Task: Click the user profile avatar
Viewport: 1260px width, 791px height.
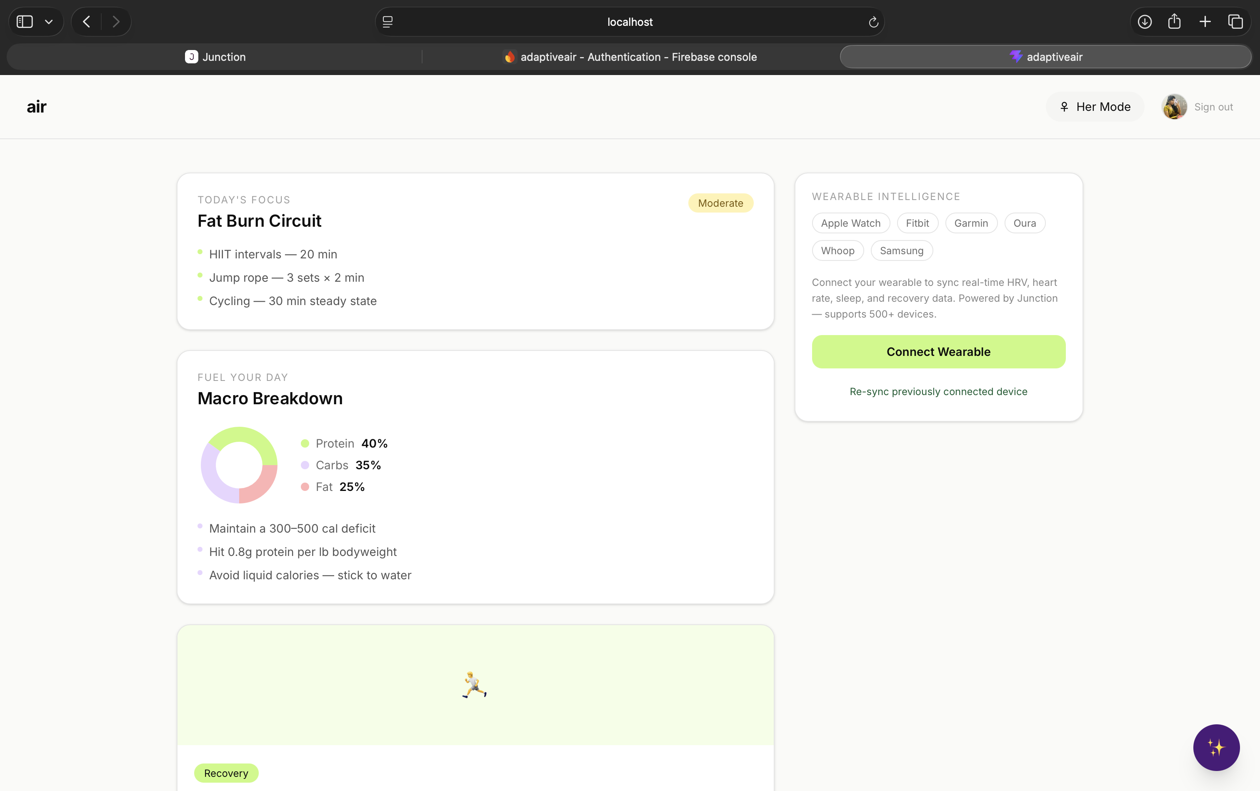Action: tap(1174, 107)
